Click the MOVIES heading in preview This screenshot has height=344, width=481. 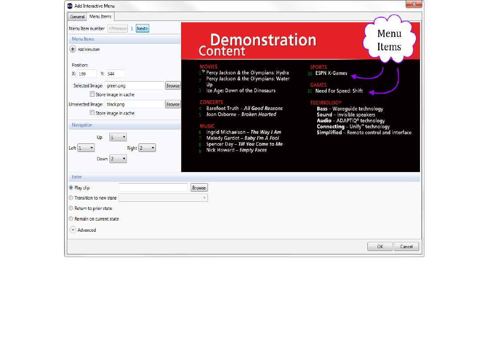tap(208, 66)
